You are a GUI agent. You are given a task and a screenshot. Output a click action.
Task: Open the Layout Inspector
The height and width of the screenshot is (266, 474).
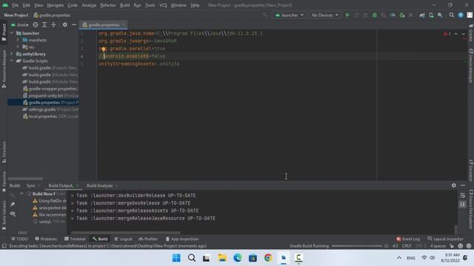[x=445, y=239]
